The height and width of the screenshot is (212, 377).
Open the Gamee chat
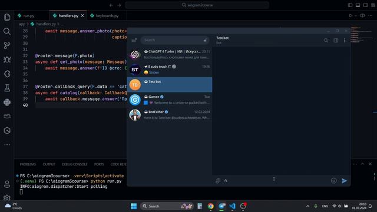pos(170,100)
